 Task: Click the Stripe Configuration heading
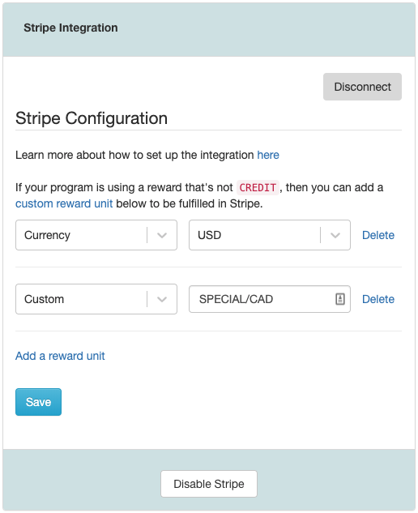[x=92, y=118]
